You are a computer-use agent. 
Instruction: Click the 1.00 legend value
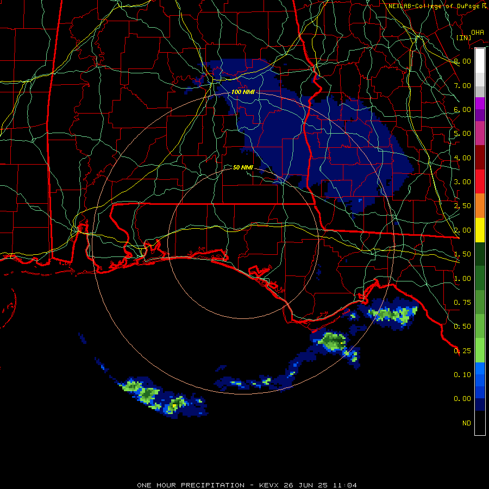point(462,279)
